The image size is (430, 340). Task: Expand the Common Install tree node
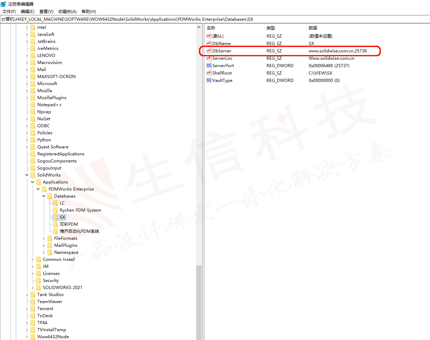click(x=33, y=259)
